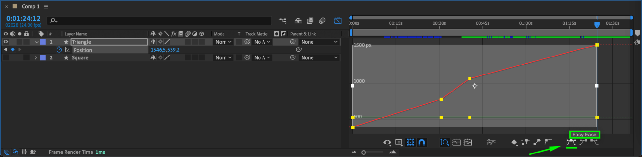Click Square parent pick whip
The width and height of the screenshot is (642, 157).
point(293,57)
